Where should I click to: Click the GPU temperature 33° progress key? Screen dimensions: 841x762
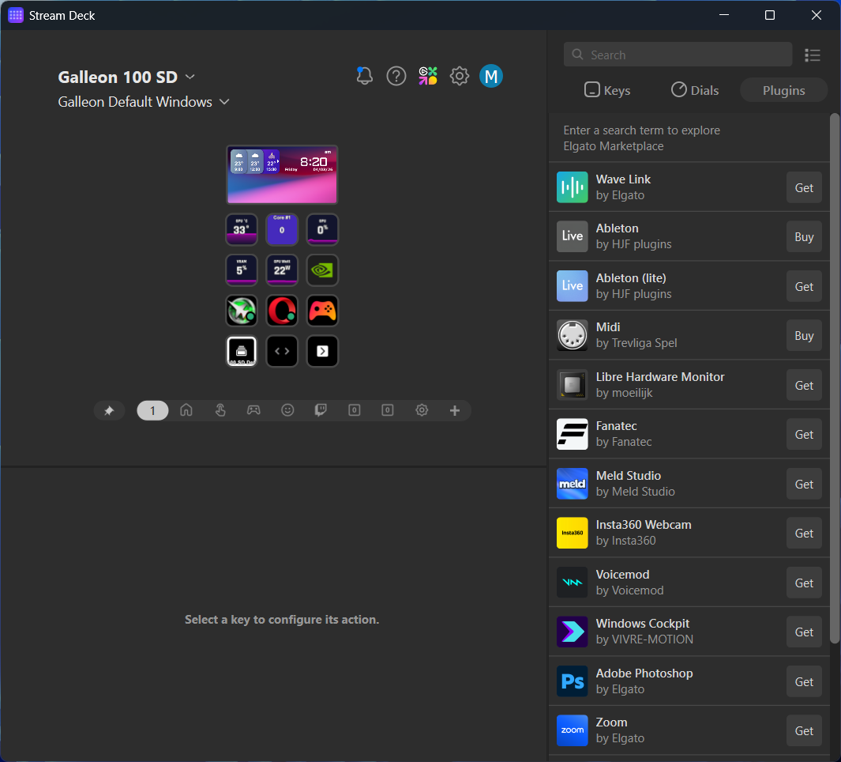(x=242, y=229)
